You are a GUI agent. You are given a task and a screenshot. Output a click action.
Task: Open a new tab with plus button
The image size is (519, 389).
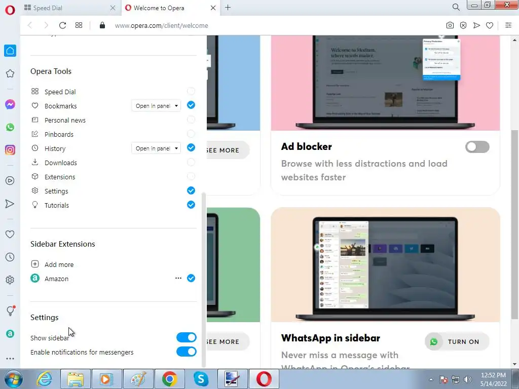click(x=228, y=7)
